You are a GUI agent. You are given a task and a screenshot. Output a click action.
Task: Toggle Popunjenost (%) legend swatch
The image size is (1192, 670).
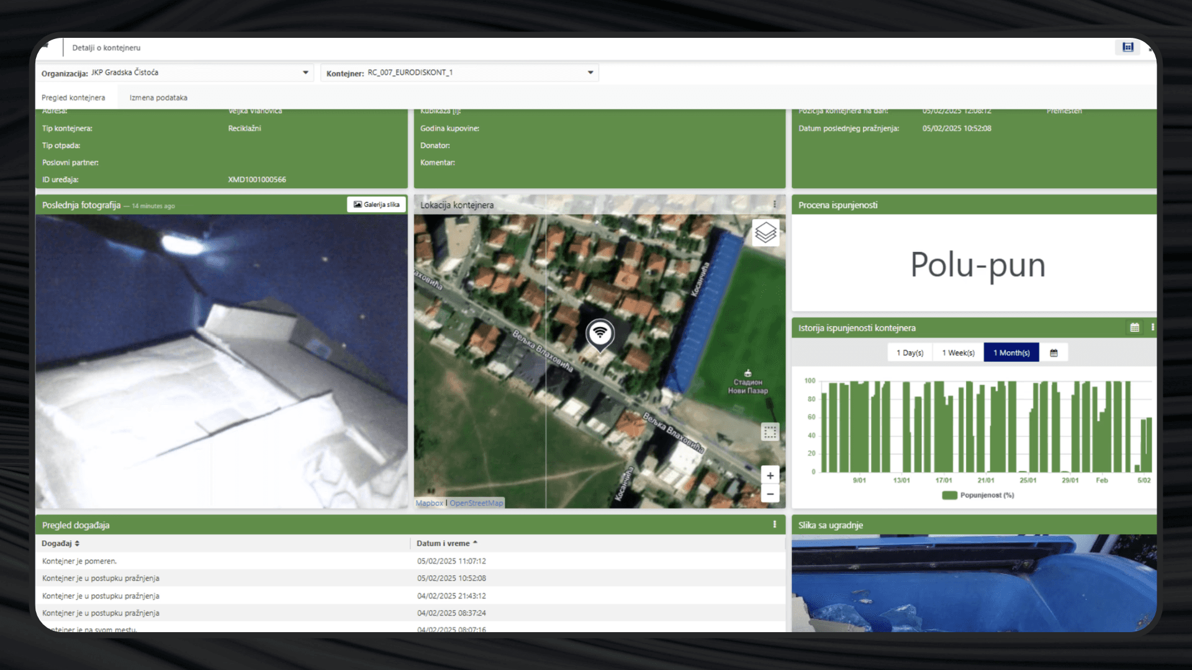pos(949,495)
